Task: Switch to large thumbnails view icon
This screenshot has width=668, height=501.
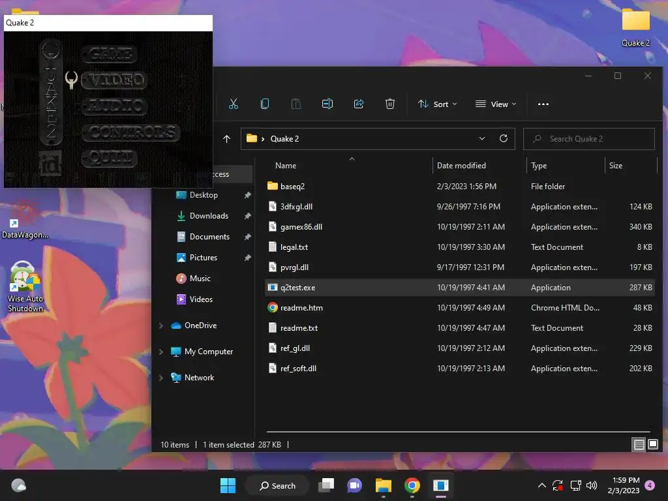Action: [x=652, y=445]
